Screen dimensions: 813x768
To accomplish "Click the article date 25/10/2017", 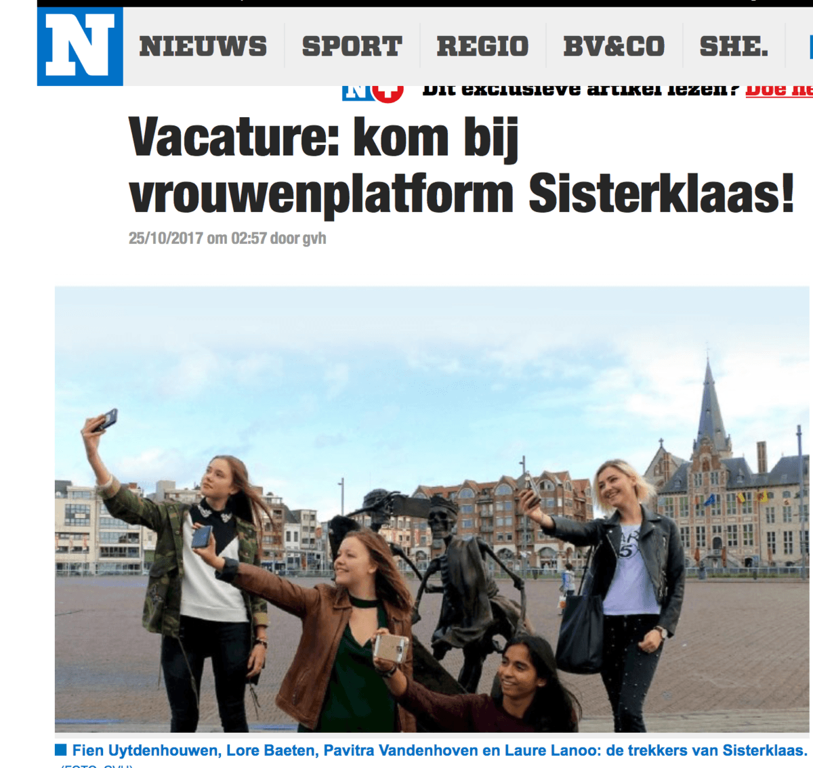I will pyautogui.click(x=166, y=238).
